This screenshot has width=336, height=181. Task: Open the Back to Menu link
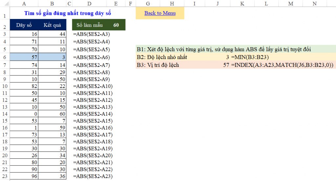(160, 13)
